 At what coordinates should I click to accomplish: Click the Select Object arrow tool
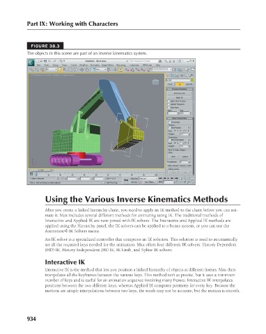click(x=60, y=70)
